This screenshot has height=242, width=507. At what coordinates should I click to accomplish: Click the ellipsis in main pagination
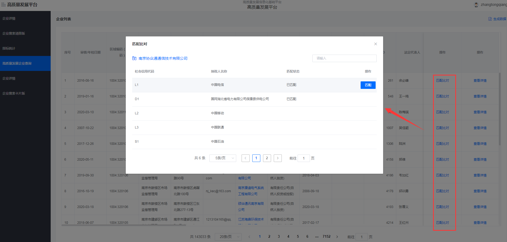(317, 237)
